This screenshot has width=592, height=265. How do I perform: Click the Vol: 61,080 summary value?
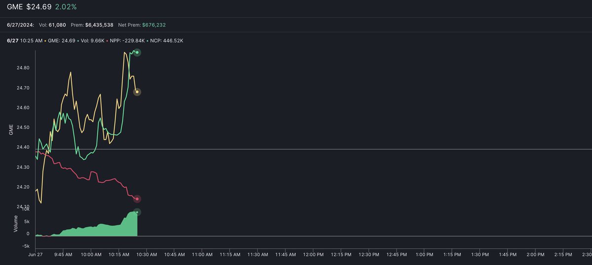pos(52,24)
